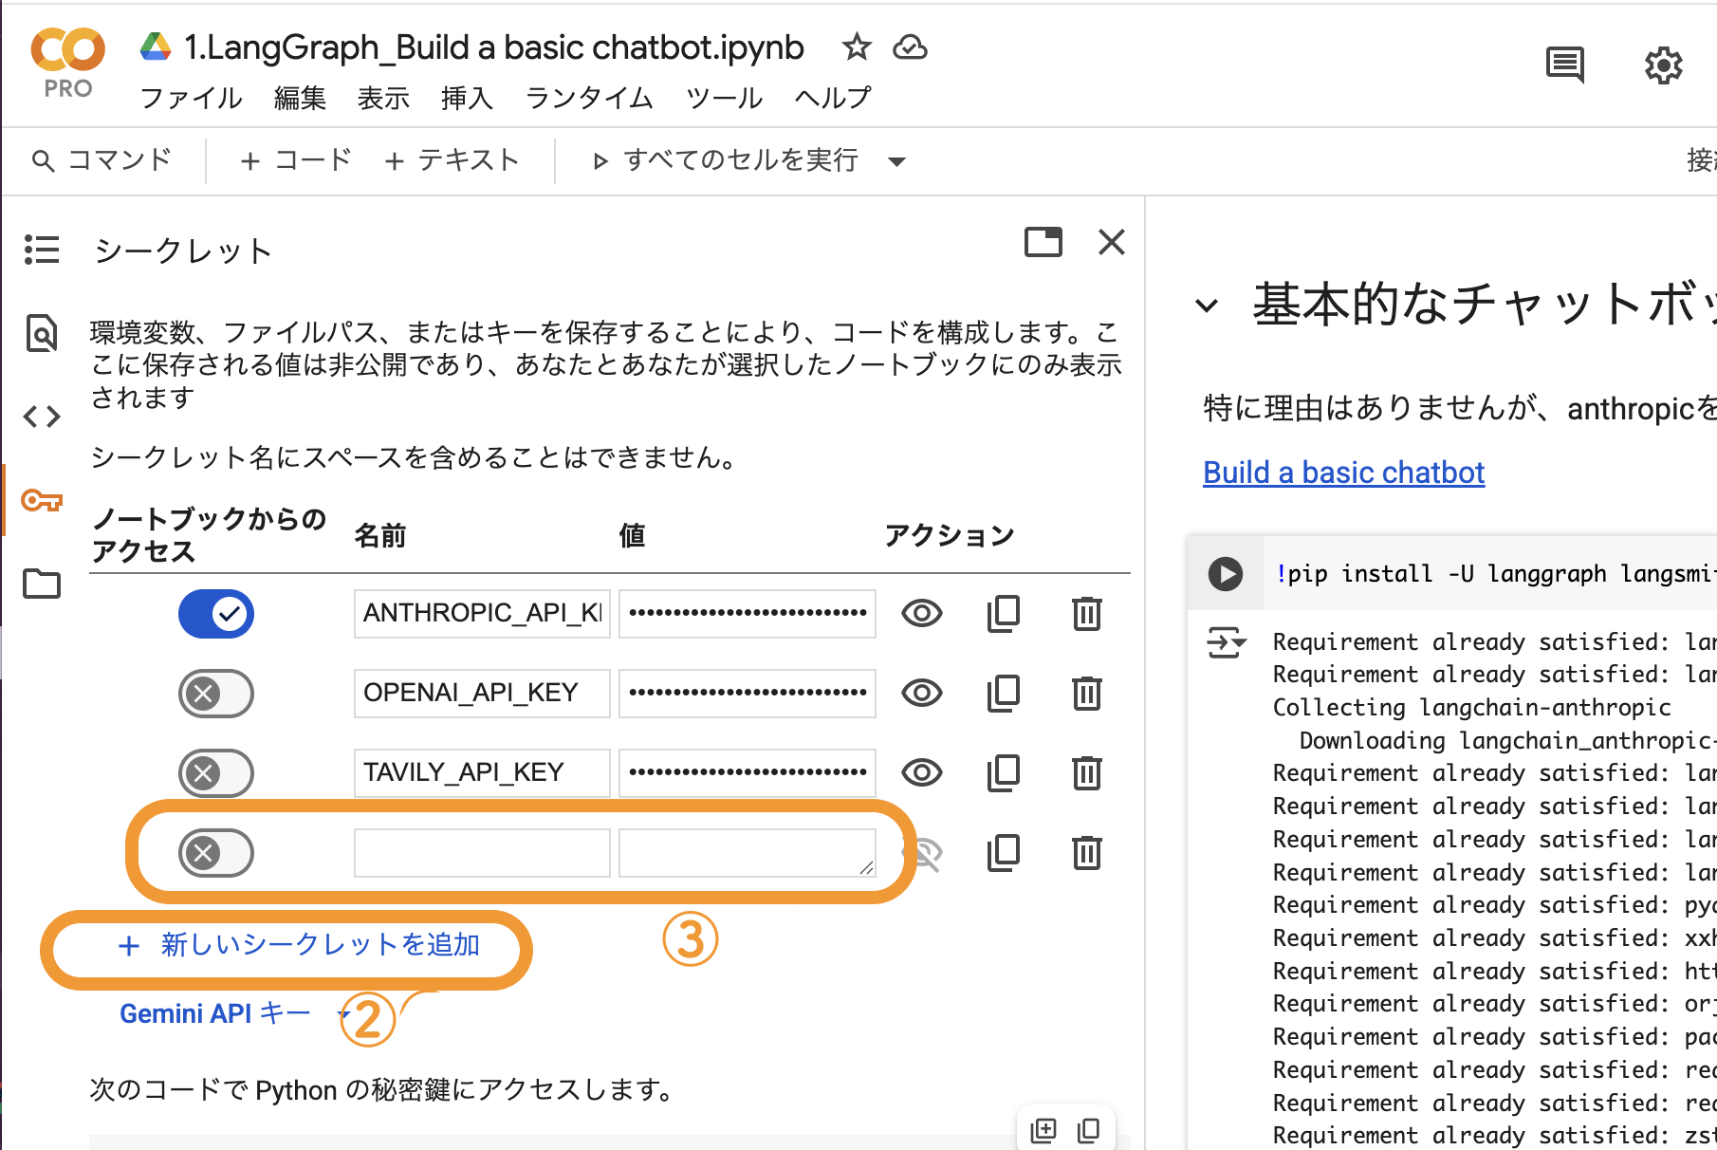
Task: Click すべてのセルを実行
Action: pos(725,159)
